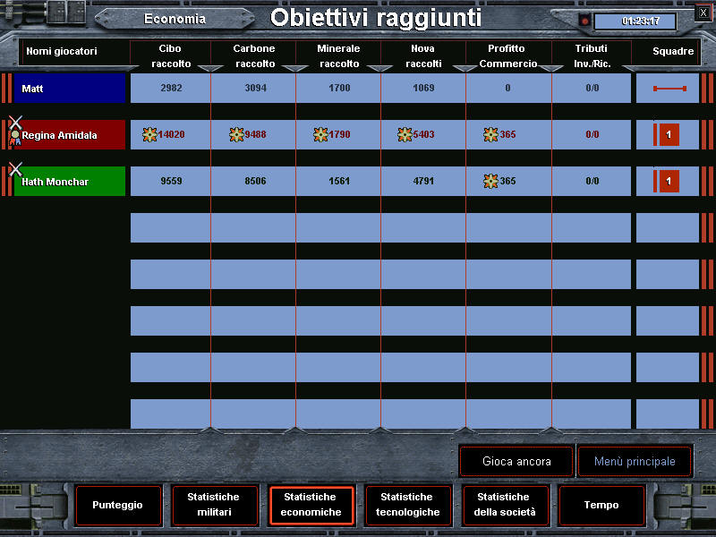Image resolution: width=716 pixels, height=537 pixels.
Task: Click crossed swords icon beside Regina Amidala
Action: tap(15, 123)
